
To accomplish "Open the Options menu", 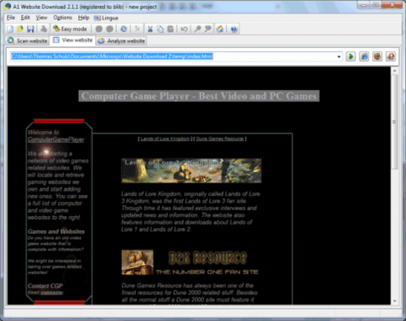I will tap(62, 17).
